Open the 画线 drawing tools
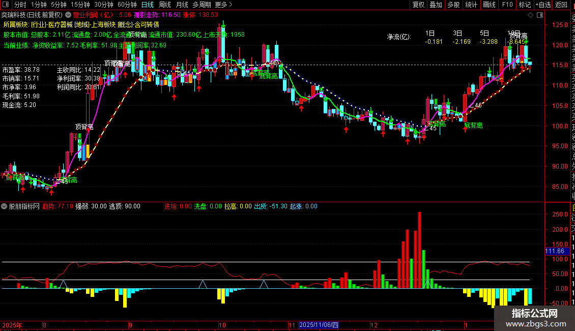The image size is (575, 331). pos(490,5)
